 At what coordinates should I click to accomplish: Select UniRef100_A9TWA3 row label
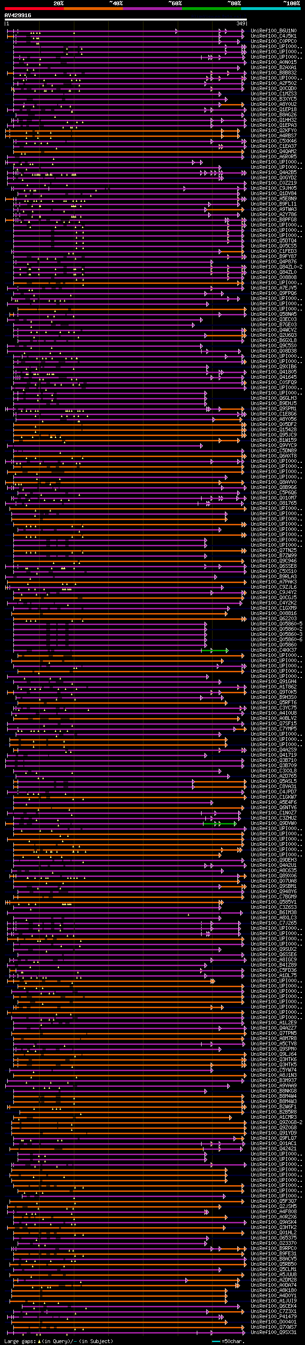click(274, 209)
